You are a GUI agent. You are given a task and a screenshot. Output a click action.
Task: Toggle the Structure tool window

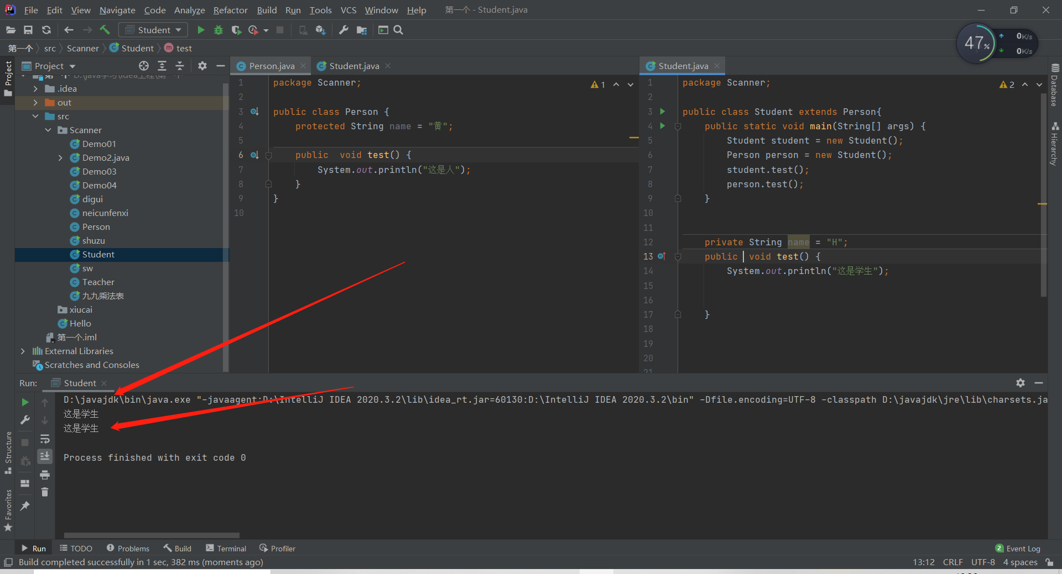tap(8, 452)
